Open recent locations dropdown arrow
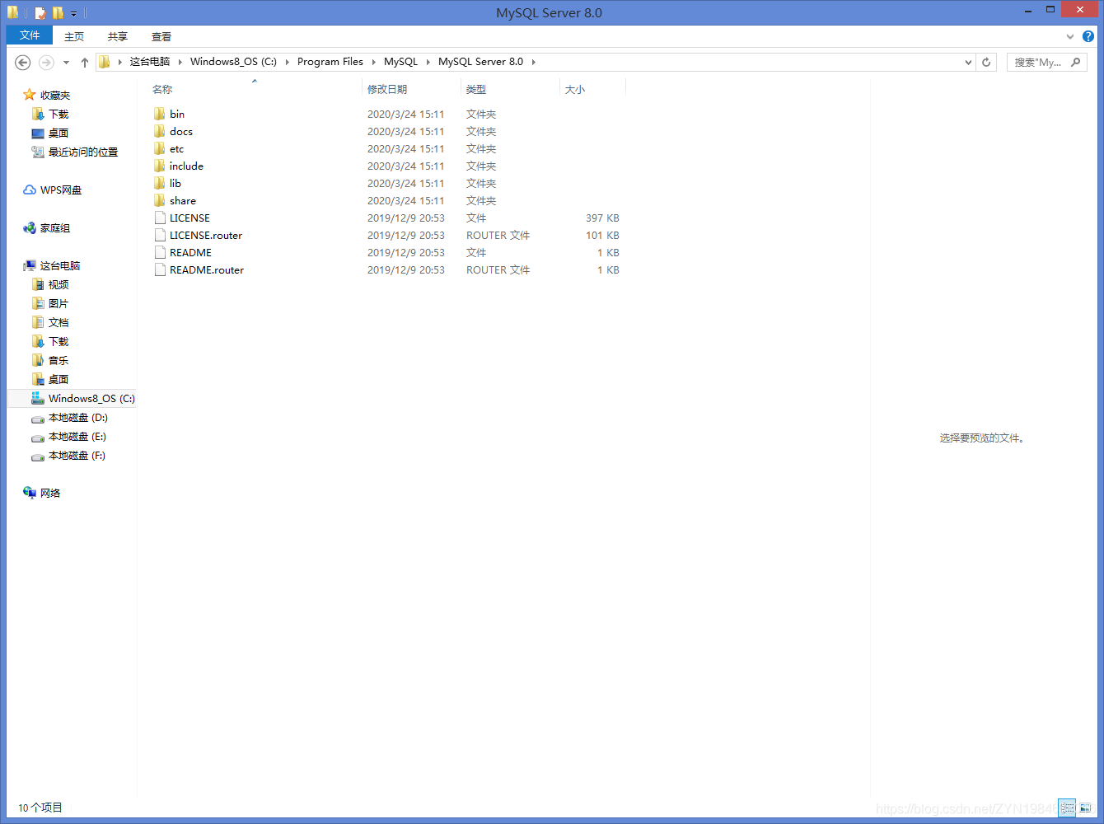 (x=66, y=62)
